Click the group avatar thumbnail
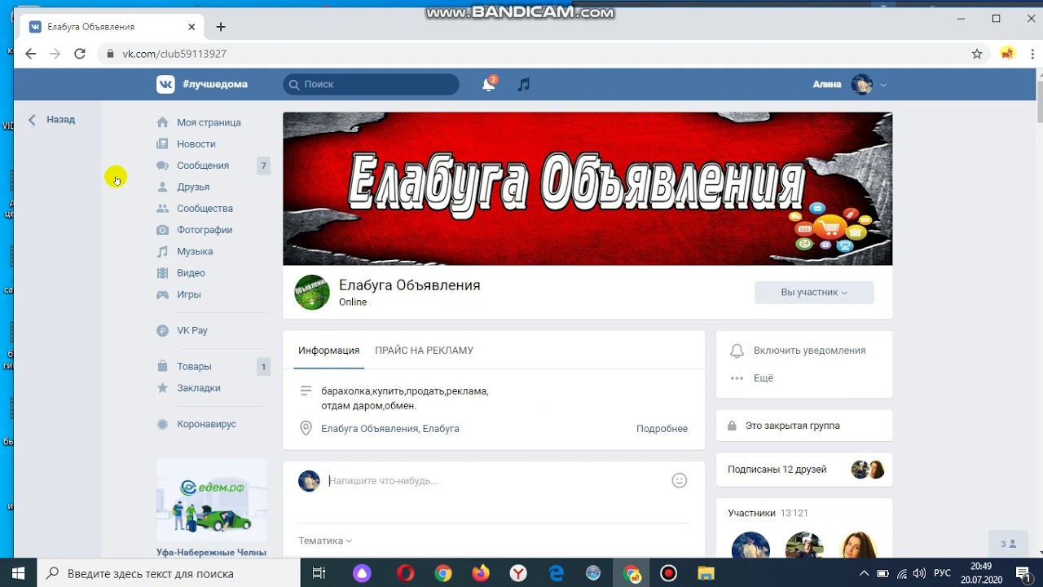The width and height of the screenshot is (1043, 587). [312, 292]
